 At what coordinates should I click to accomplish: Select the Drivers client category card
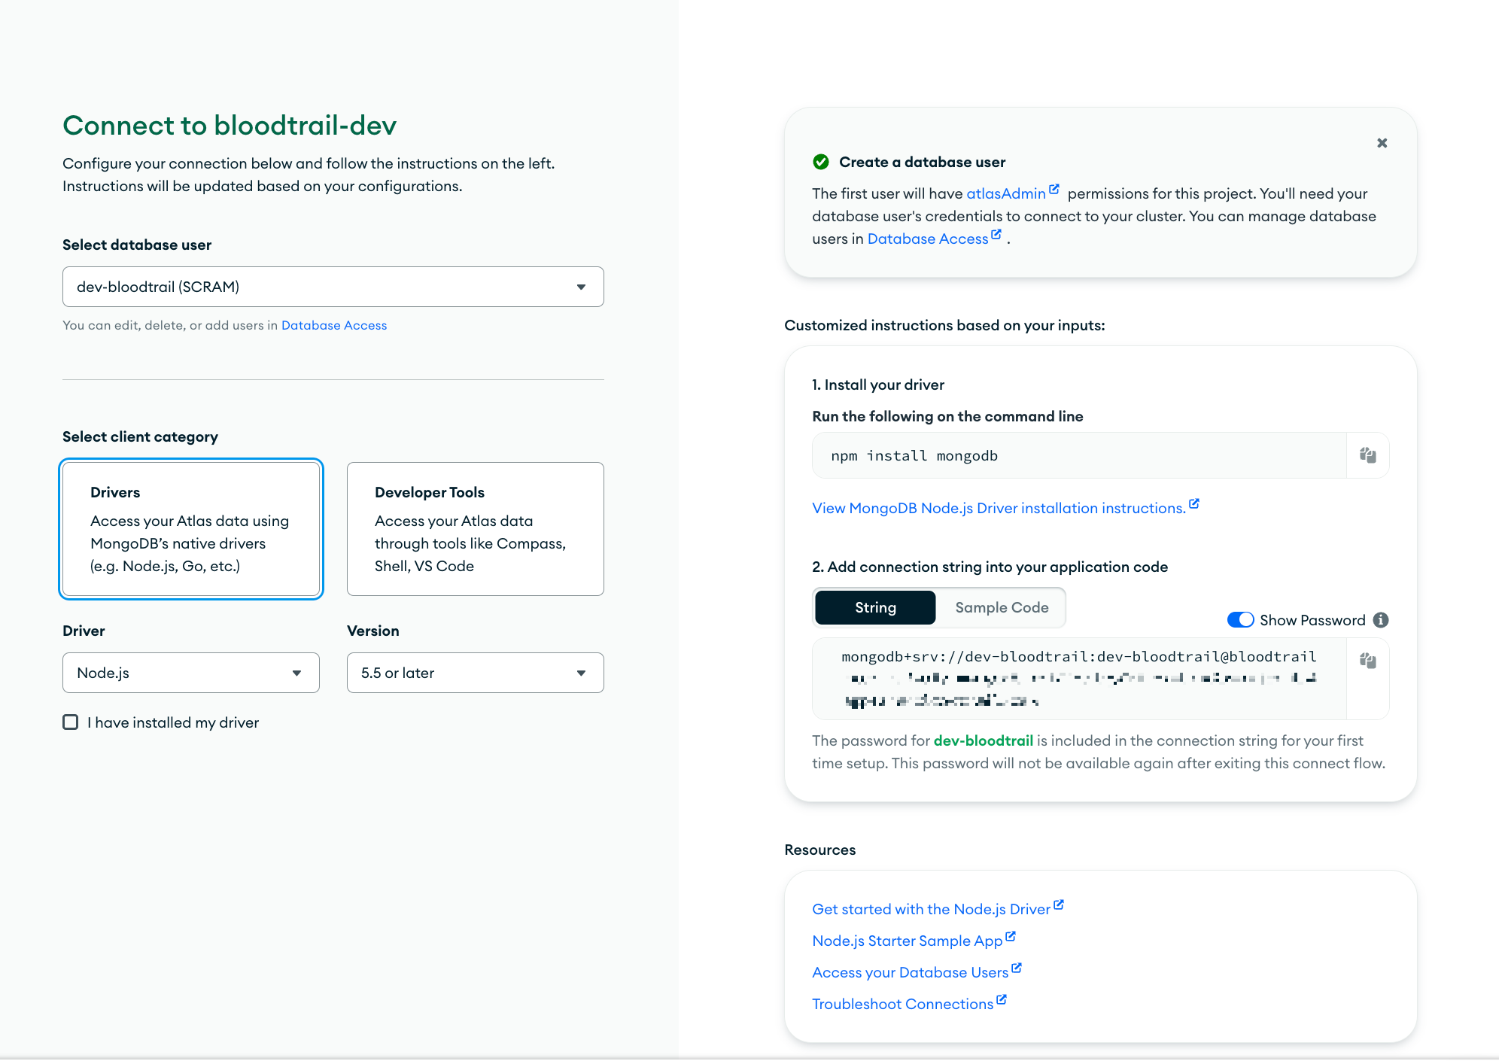coord(191,529)
